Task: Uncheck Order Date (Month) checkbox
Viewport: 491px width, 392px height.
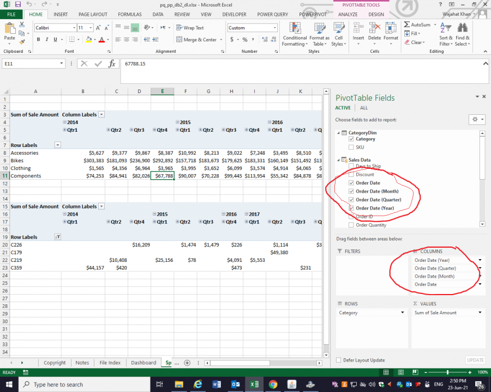Action: click(351, 191)
